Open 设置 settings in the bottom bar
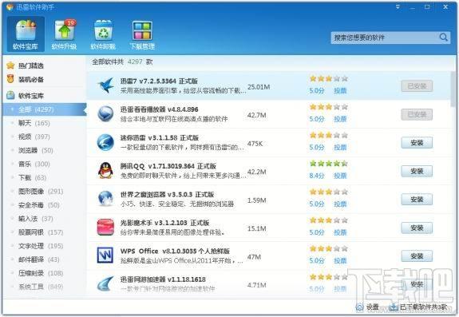 coord(368,307)
